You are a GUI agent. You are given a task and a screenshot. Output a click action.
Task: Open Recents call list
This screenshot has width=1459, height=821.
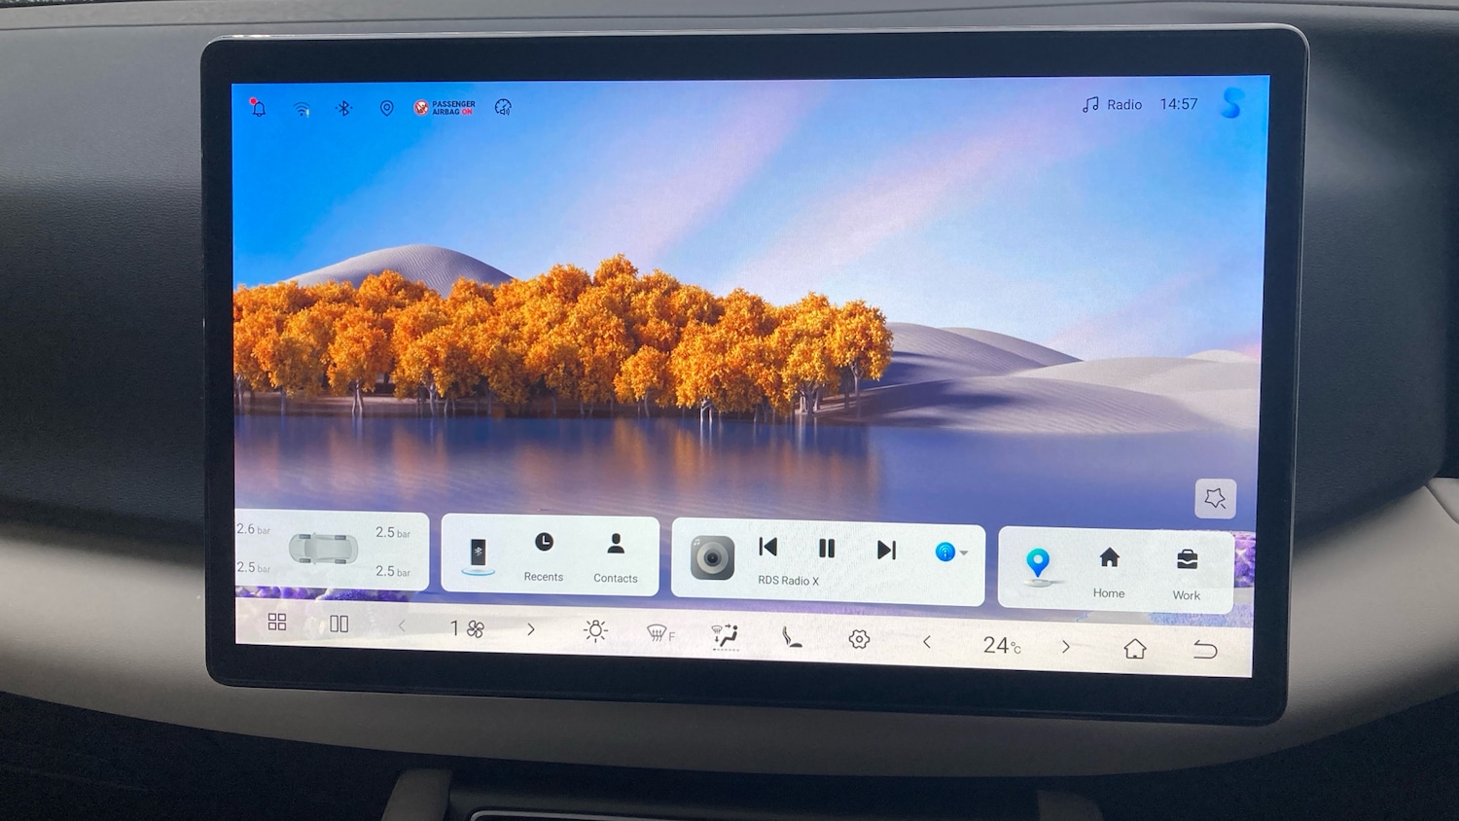coord(544,555)
